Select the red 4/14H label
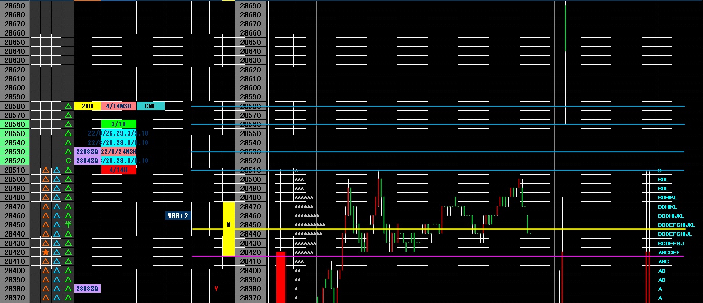 coord(118,170)
